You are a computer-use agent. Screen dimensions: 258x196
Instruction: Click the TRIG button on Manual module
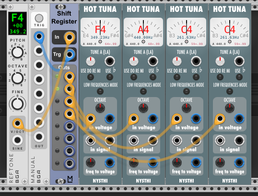click(39, 18)
